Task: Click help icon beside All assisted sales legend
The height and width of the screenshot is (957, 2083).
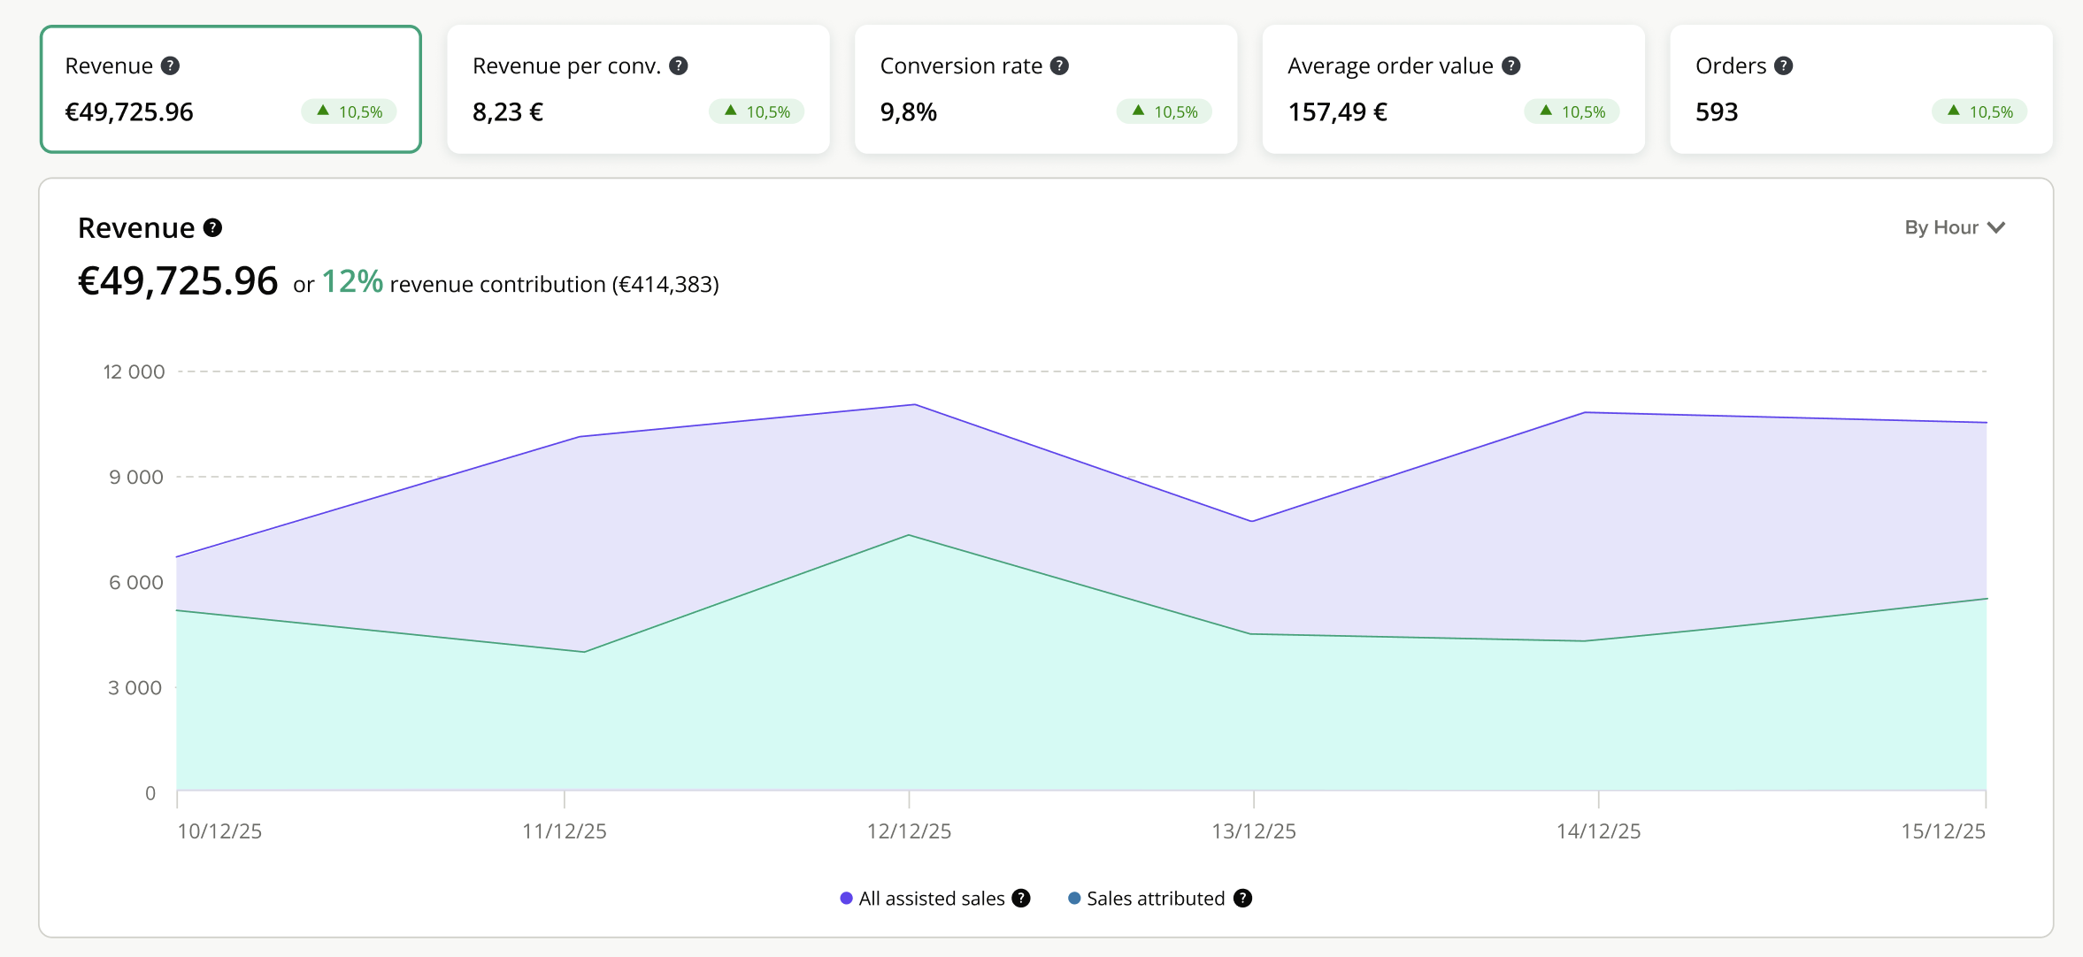Action: coord(1021,899)
